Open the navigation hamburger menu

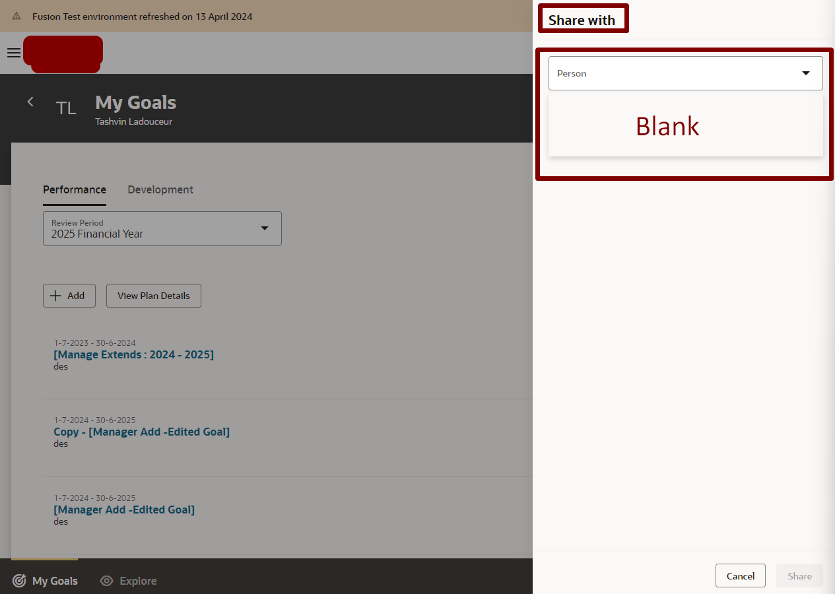[13, 53]
